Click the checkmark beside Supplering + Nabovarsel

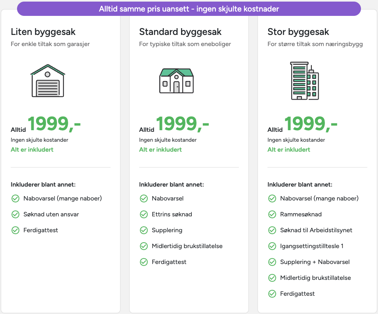(x=272, y=262)
